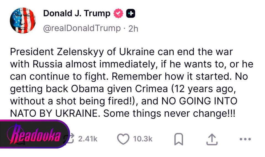Click the black plus badge beside the name

coord(131,14)
